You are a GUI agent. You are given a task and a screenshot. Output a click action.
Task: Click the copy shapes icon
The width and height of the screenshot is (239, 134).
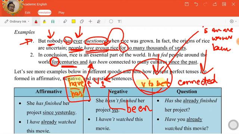[x=82, y=22]
